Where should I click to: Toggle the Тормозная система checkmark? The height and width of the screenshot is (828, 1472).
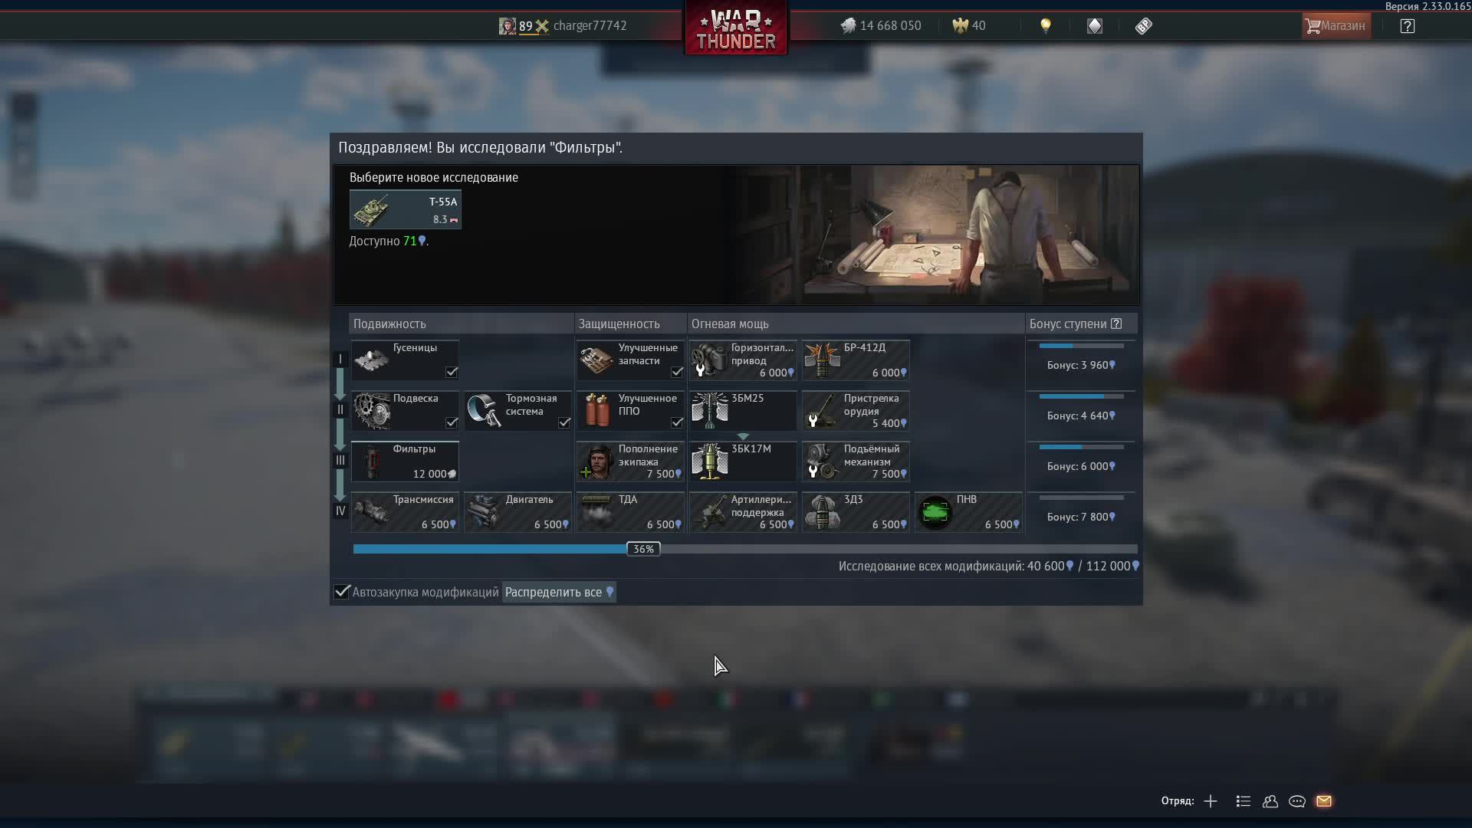(564, 422)
